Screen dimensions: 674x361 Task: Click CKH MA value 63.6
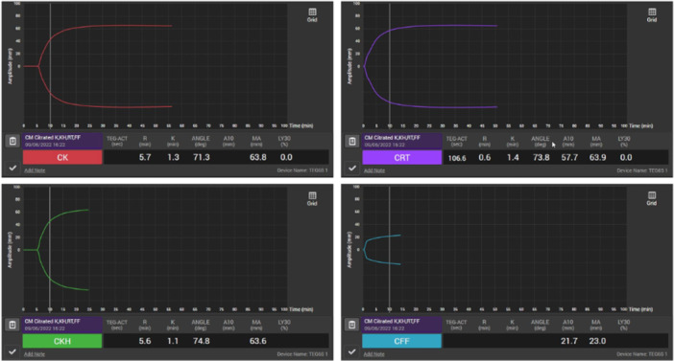point(258,341)
